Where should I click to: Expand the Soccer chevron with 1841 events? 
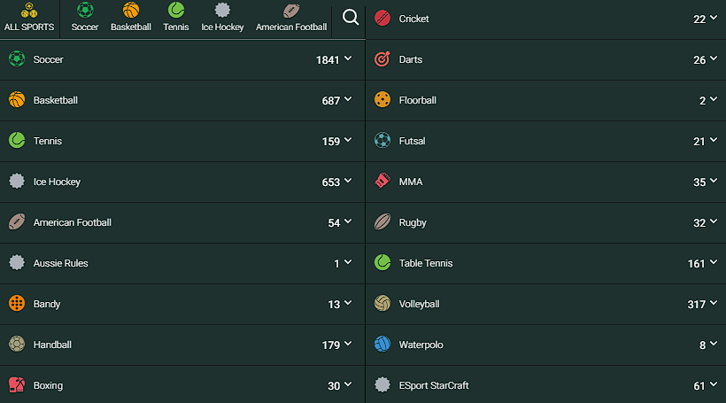[348, 59]
